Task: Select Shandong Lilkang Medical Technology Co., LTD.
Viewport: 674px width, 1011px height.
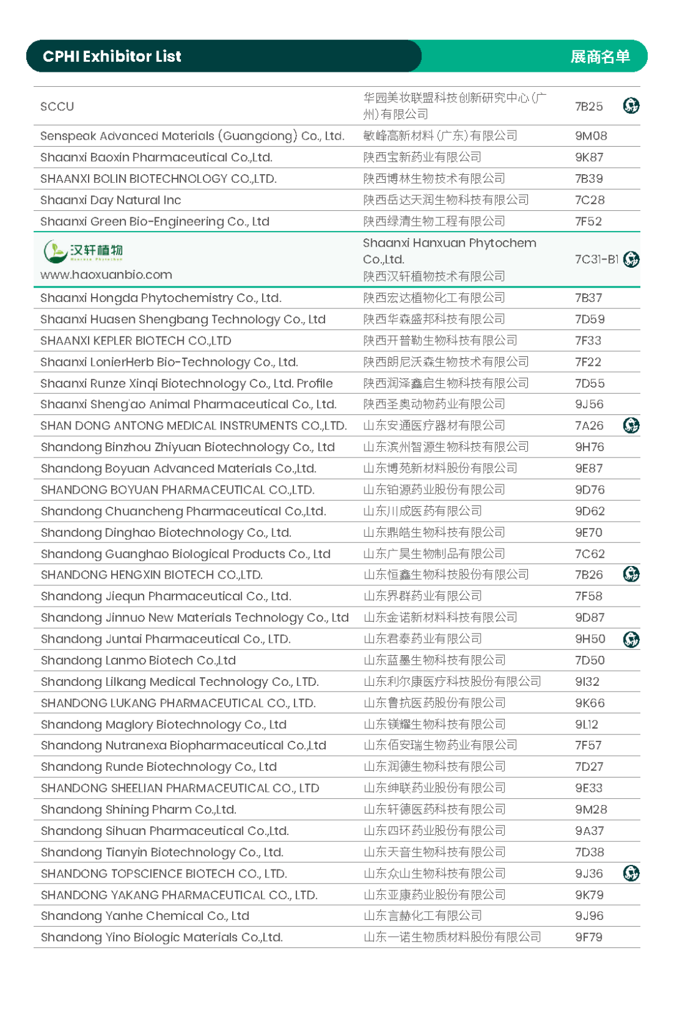Action: [x=180, y=681]
